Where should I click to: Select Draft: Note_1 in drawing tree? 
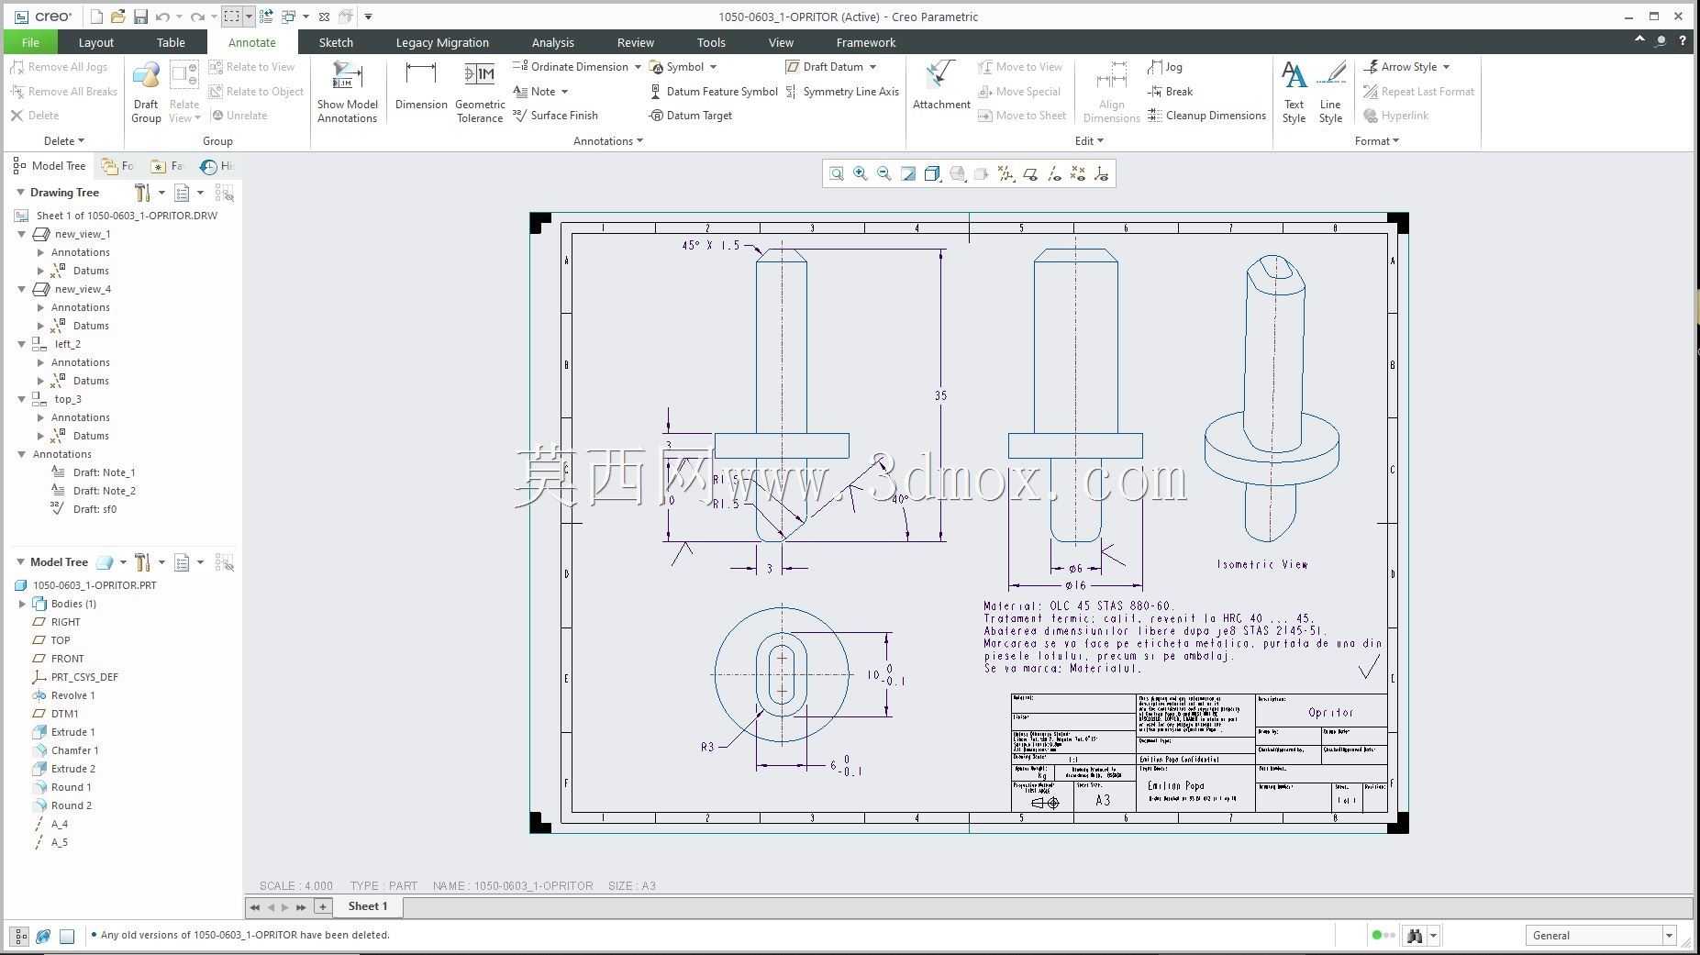104,472
